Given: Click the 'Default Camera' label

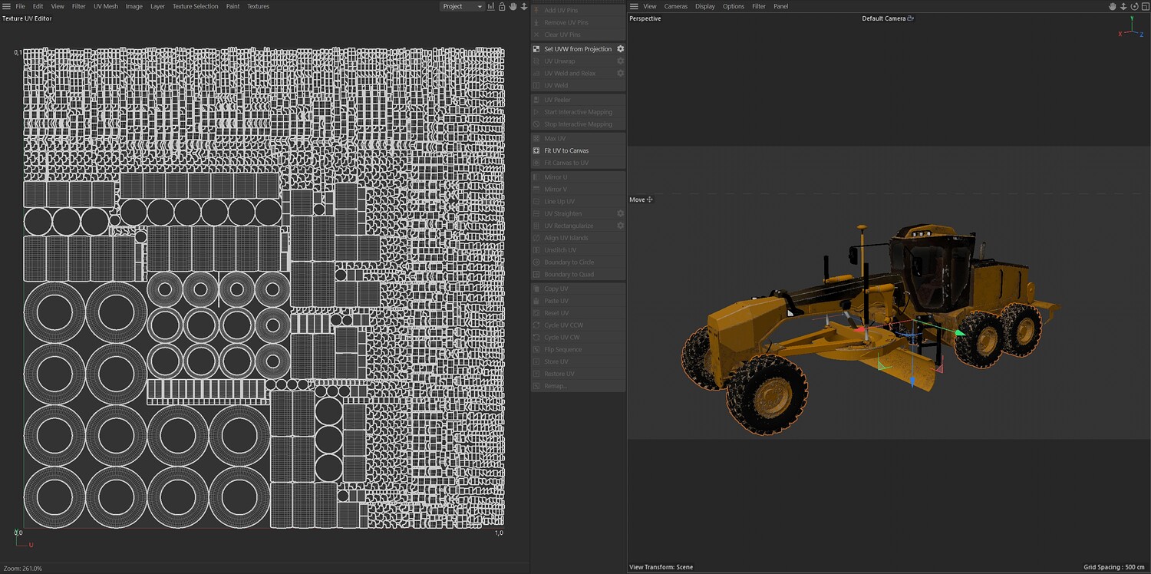Looking at the screenshot, I should coord(884,18).
